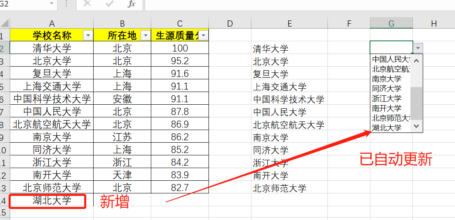Select 复旦大学 in column E
The height and width of the screenshot is (220, 455).
pyautogui.click(x=289, y=74)
